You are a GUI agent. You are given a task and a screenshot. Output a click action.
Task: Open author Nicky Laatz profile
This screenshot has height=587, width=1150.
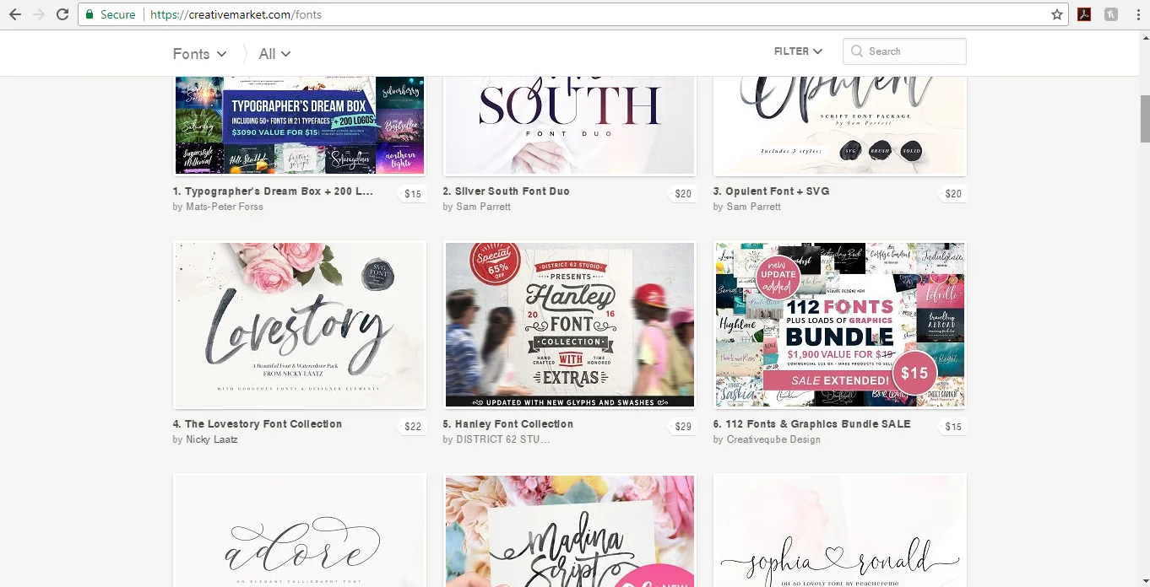[x=212, y=439]
